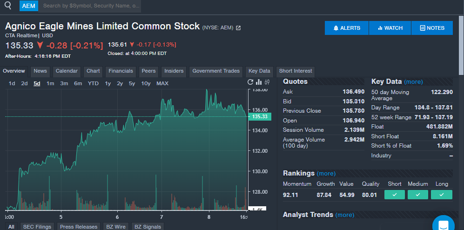Filter news by BZ Signals
The image size is (464, 230).
pos(148,227)
